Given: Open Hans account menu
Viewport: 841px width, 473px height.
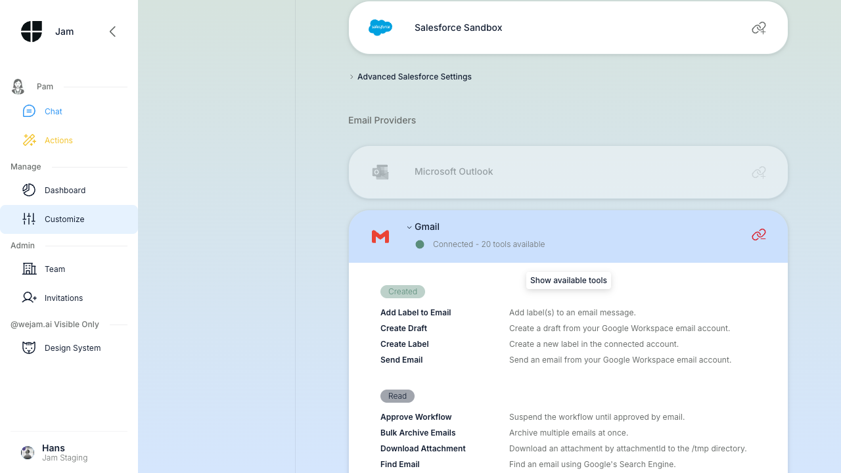Looking at the screenshot, I should point(69,453).
